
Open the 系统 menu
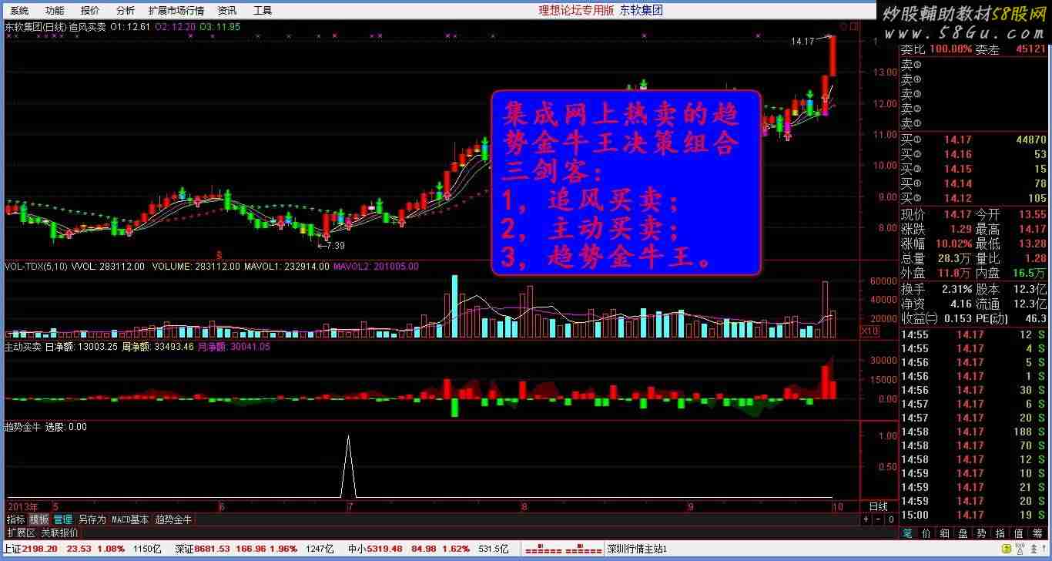click(x=19, y=11)
